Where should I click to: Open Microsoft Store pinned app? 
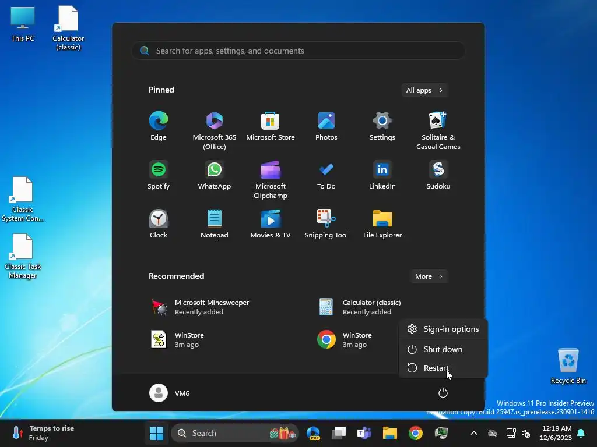pos(271,126)
